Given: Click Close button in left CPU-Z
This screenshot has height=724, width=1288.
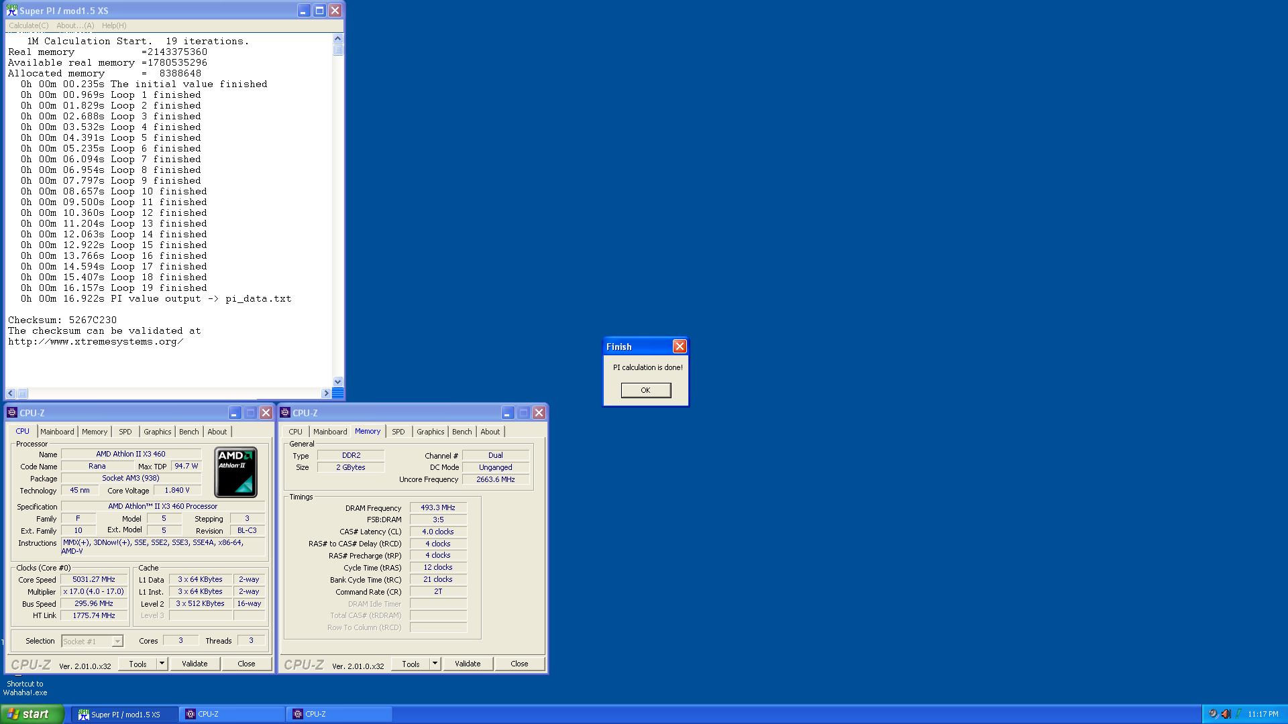Looking at the screenshot, I should pos(246,664).
